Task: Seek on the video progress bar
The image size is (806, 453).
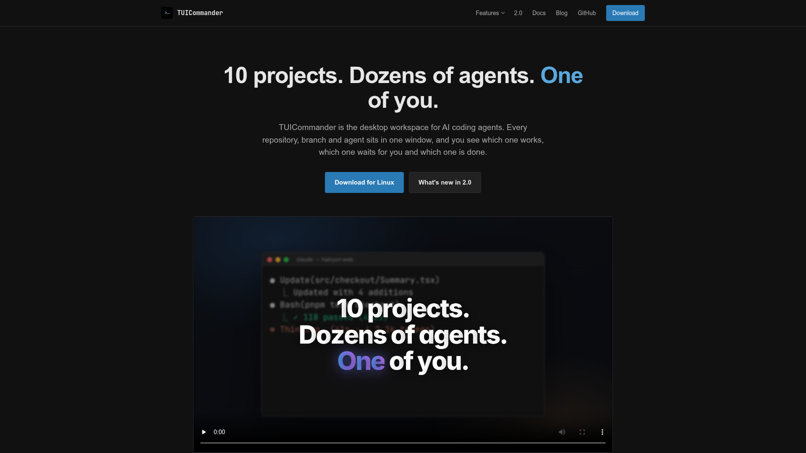Action: click(x=403, y=443)
